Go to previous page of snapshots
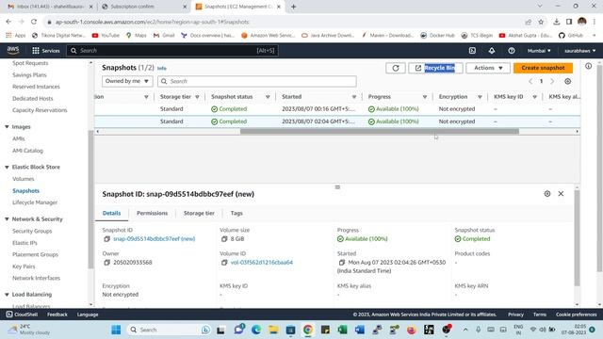Screen dimensions: 603x339 (x=530, y=82)
